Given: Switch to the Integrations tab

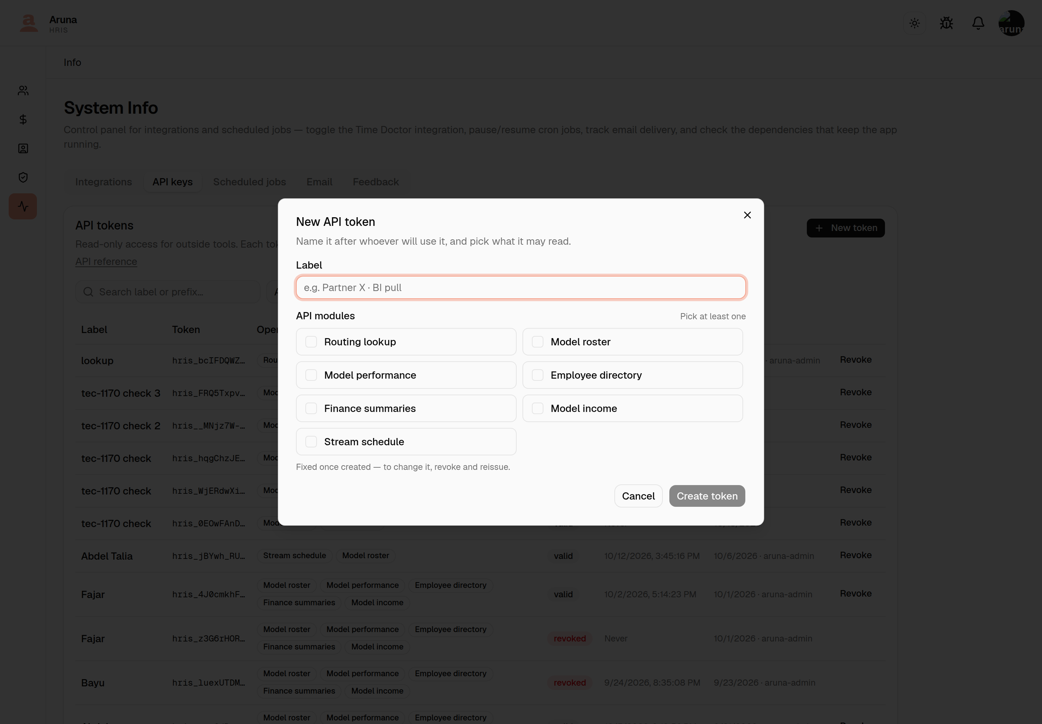Looking at the screenshot, I should 103,182.
